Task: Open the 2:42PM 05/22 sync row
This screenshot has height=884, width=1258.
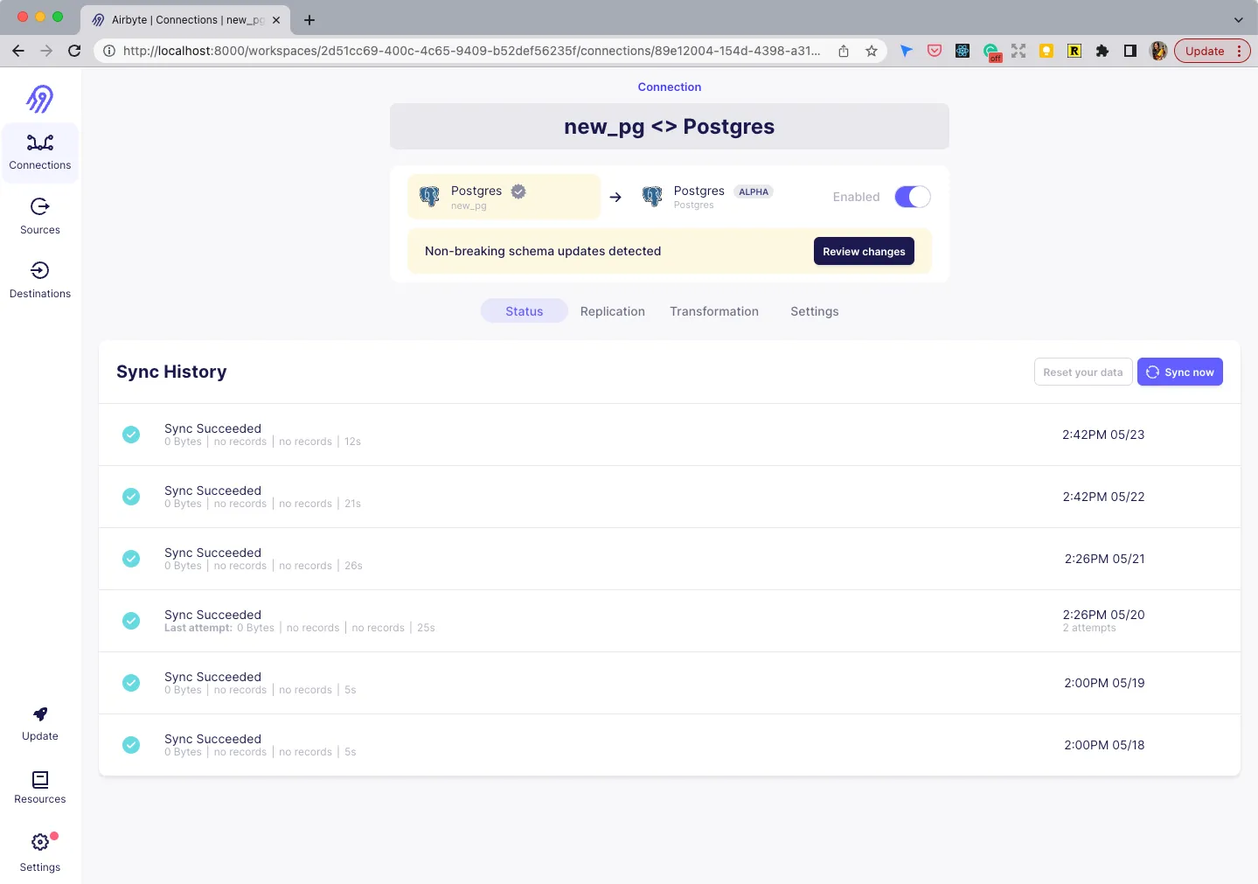Action: coord(670,497)
